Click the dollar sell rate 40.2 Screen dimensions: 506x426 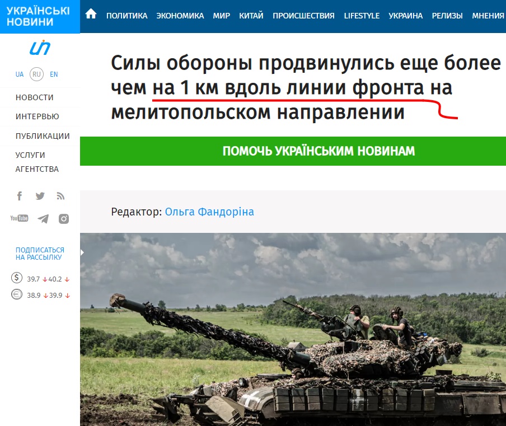click(55, 279)
